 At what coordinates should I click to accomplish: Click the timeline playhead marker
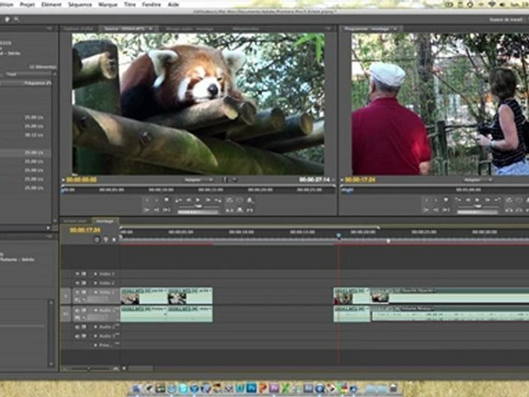(339, 236)
